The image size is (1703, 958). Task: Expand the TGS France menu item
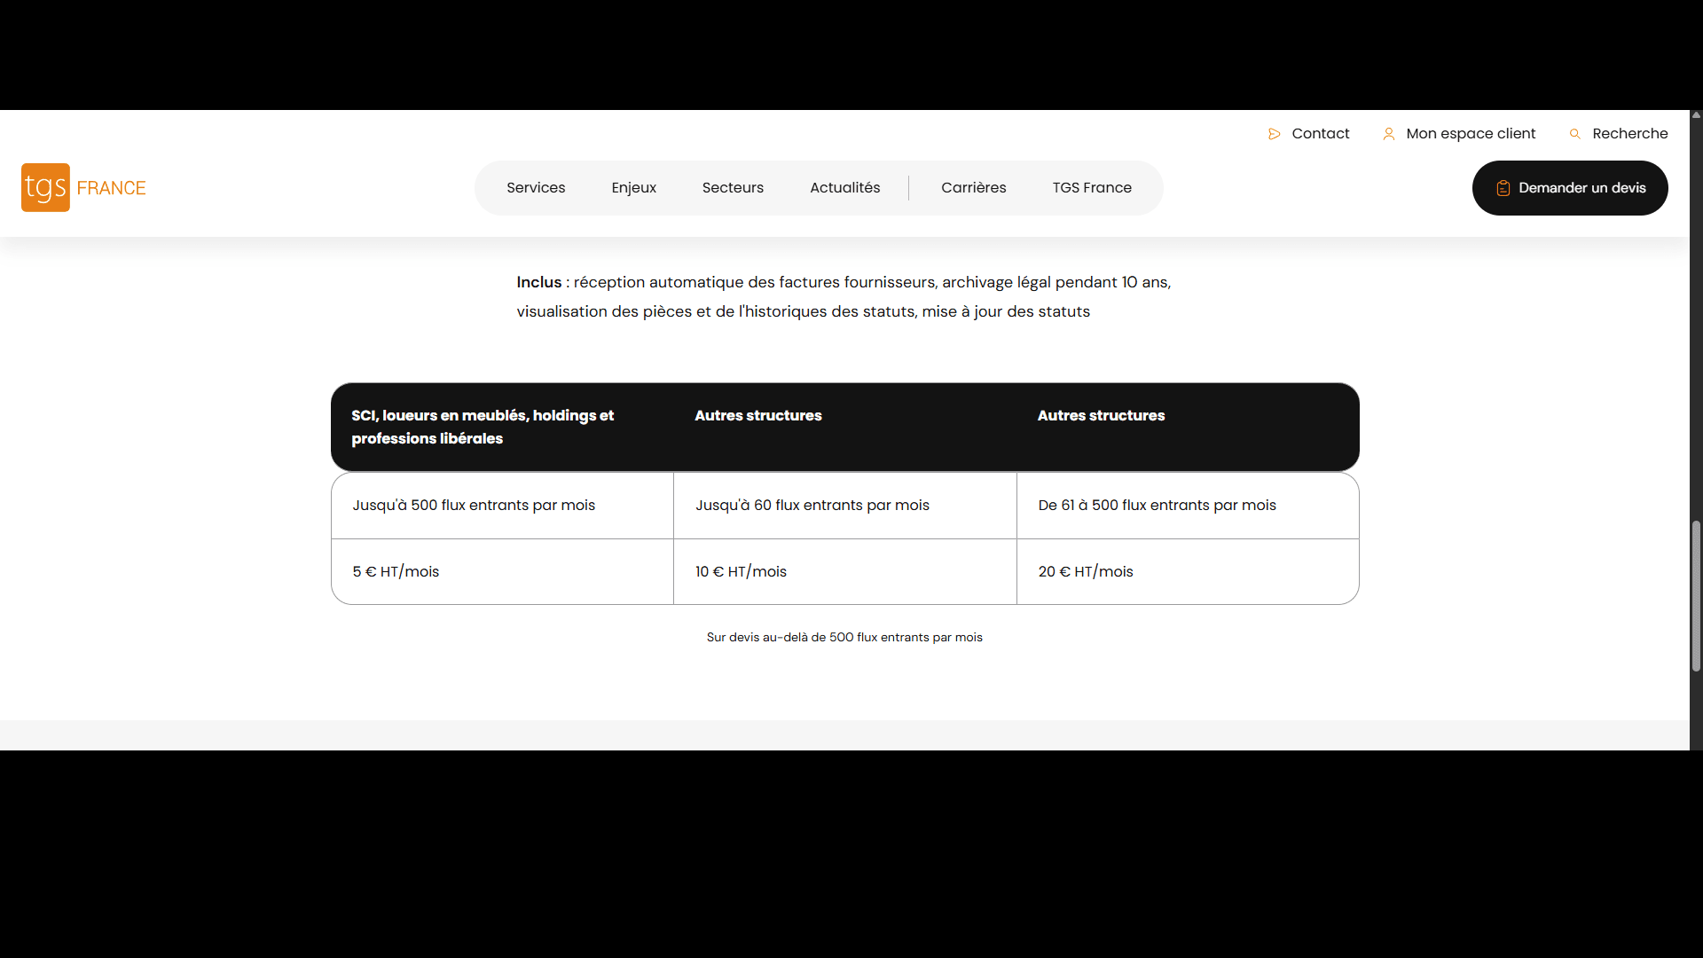tap(1091, 188)
